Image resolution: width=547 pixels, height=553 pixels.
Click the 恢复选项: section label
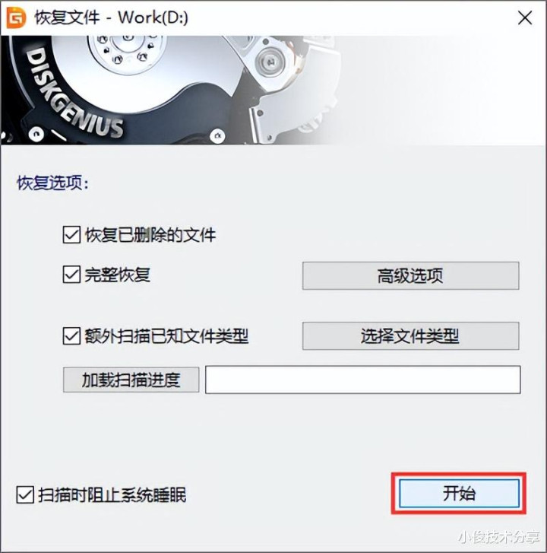point(53,183)
